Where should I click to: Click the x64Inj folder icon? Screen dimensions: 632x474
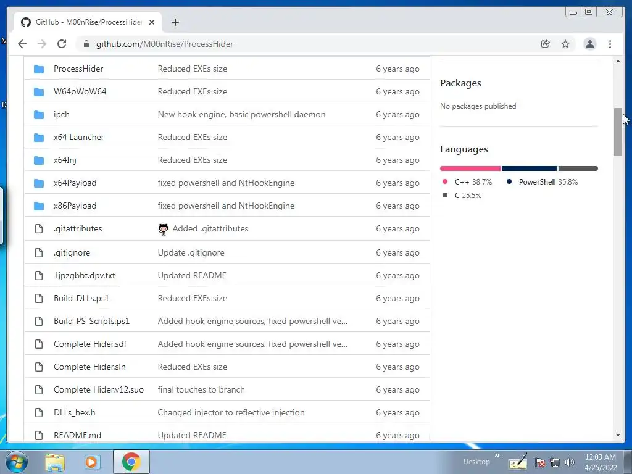click(x=39, y=160)
